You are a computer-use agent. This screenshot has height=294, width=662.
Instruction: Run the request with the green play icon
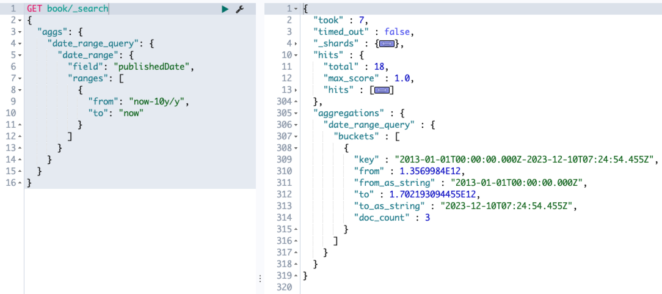tap(225, 9)
